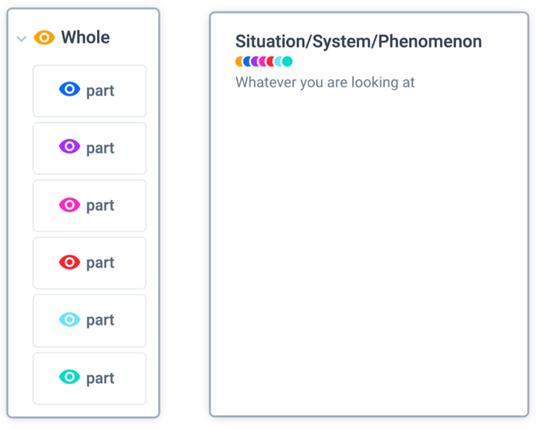Select the part card with blue eye
Image resolution: width=538 pixels, height=429 pixels.
tap(90, 91)
